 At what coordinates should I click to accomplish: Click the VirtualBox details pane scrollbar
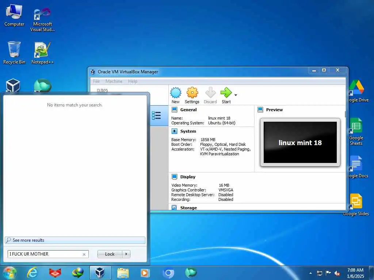point(345,114)
